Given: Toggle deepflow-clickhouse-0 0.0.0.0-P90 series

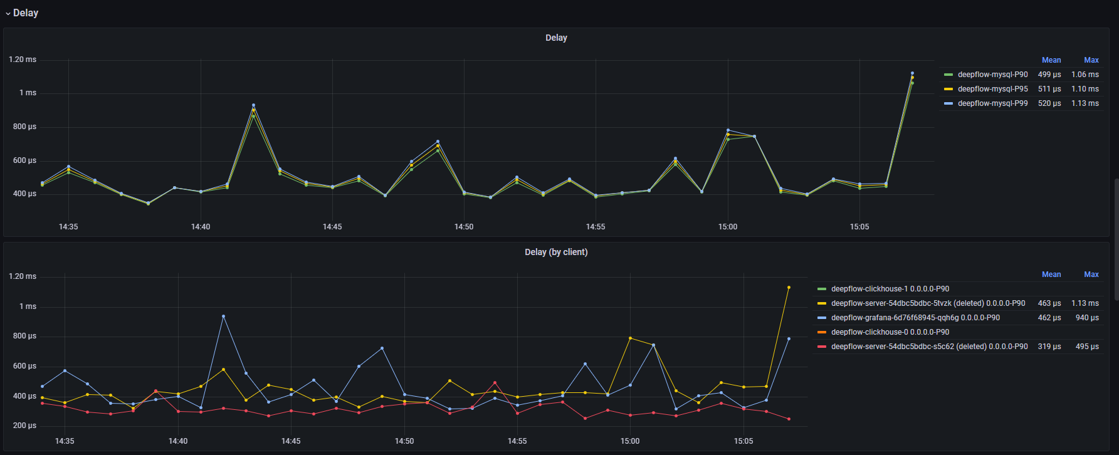Looking at the screenshot, I should [890, 332].
